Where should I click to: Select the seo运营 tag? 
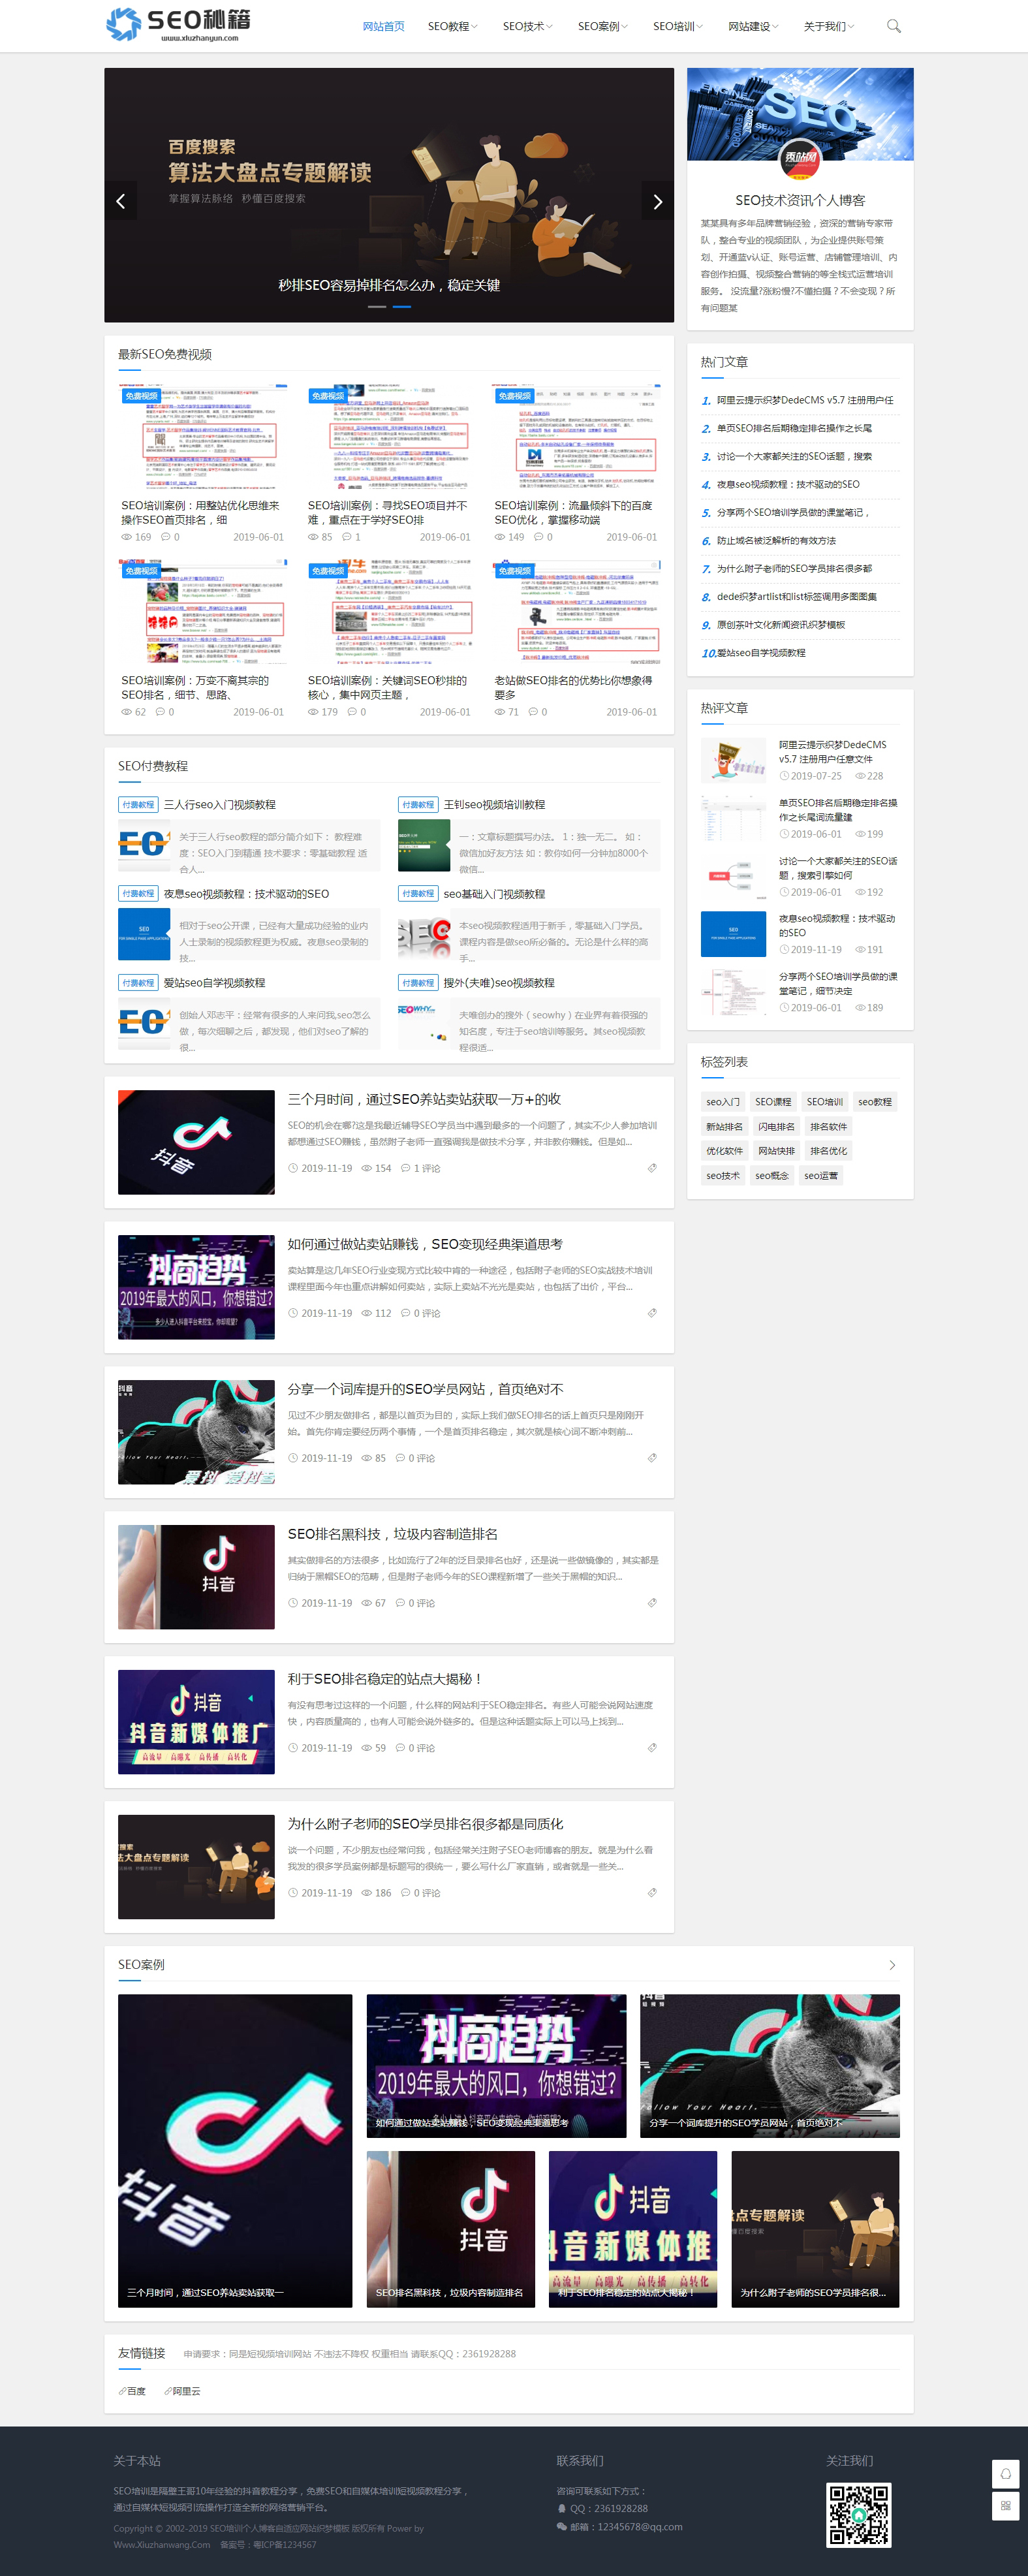click(x=821, y=1175)
